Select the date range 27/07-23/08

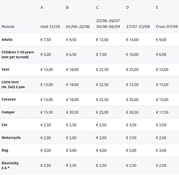coord(138,26)
